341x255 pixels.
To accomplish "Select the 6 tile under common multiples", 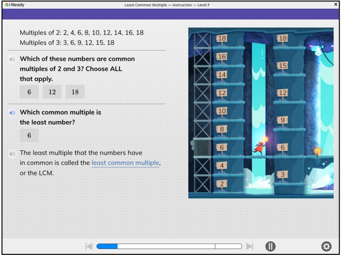I will click(x=29, y=92).
